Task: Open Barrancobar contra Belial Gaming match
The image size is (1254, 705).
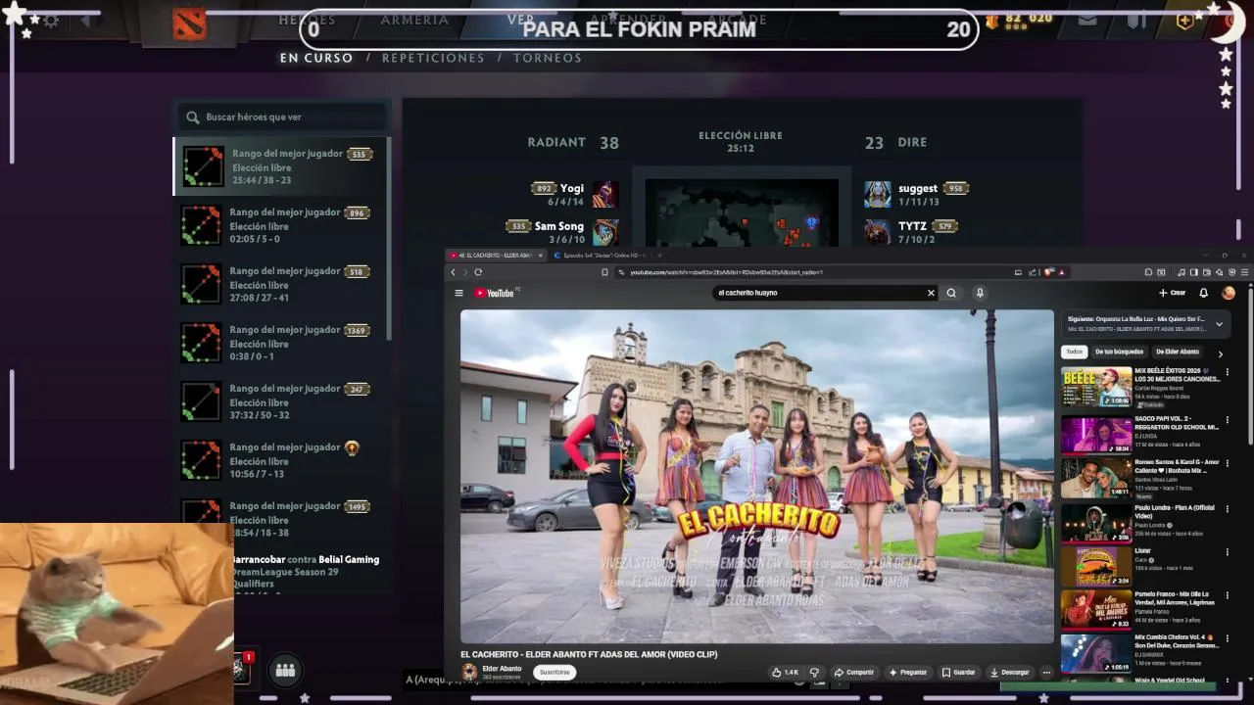Action: point(306,572)
